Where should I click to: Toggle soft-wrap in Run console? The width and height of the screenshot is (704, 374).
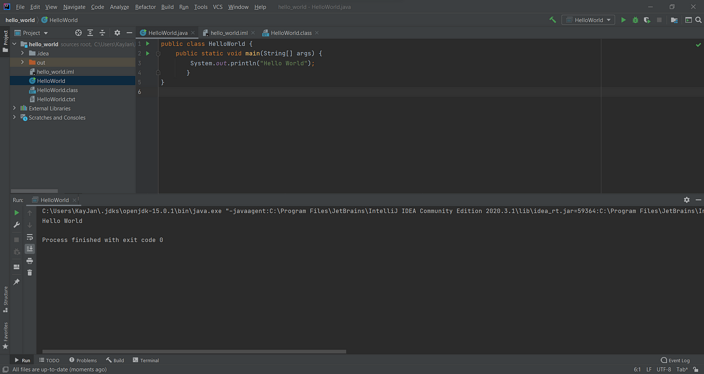pos(30,237)
